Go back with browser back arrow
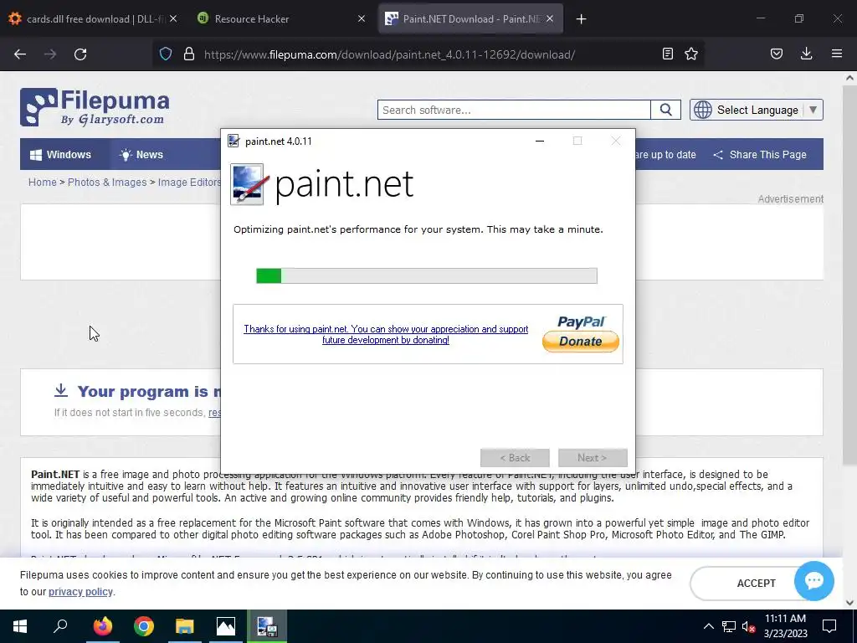857x643 pixels. click(20, 54)
